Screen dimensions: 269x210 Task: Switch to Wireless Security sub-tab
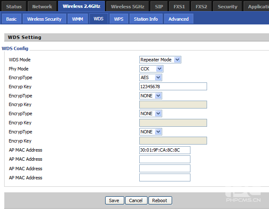click(44, 19)
